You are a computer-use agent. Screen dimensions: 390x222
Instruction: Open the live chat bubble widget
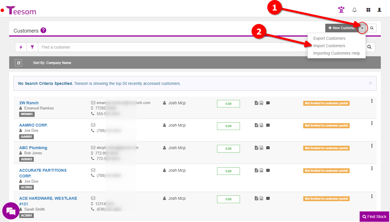pyautogui.click(x=11, y=211)
